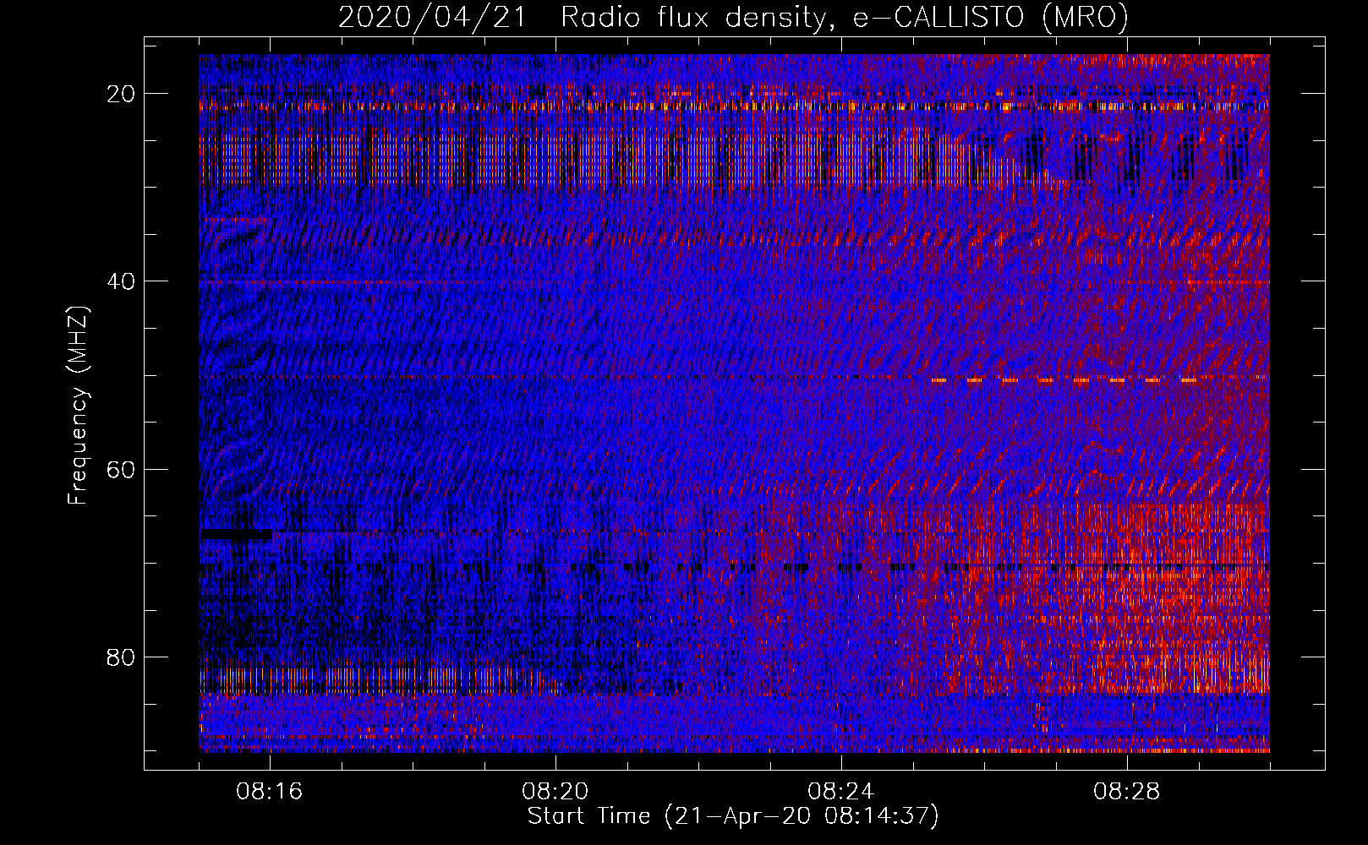Select the '08:16' time axis label
The height and width of the screenshot is (845, 1368).
(x=270, y=792)
